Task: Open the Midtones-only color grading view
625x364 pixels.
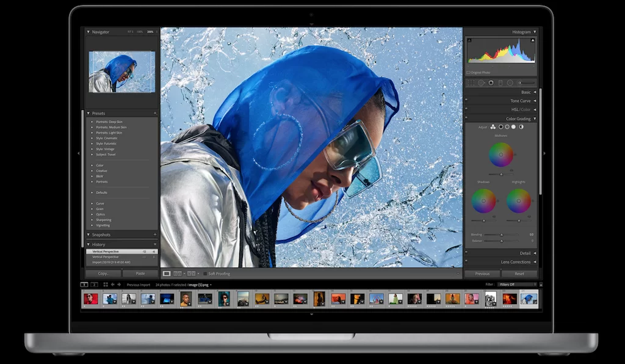Action: coord(507,127)
